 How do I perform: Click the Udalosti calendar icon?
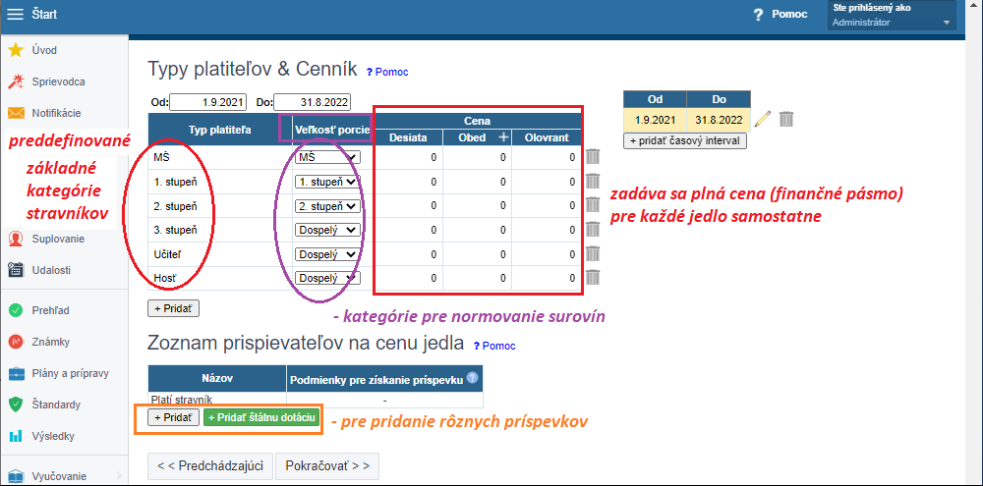pyautogui.click(x=16, y=270)
